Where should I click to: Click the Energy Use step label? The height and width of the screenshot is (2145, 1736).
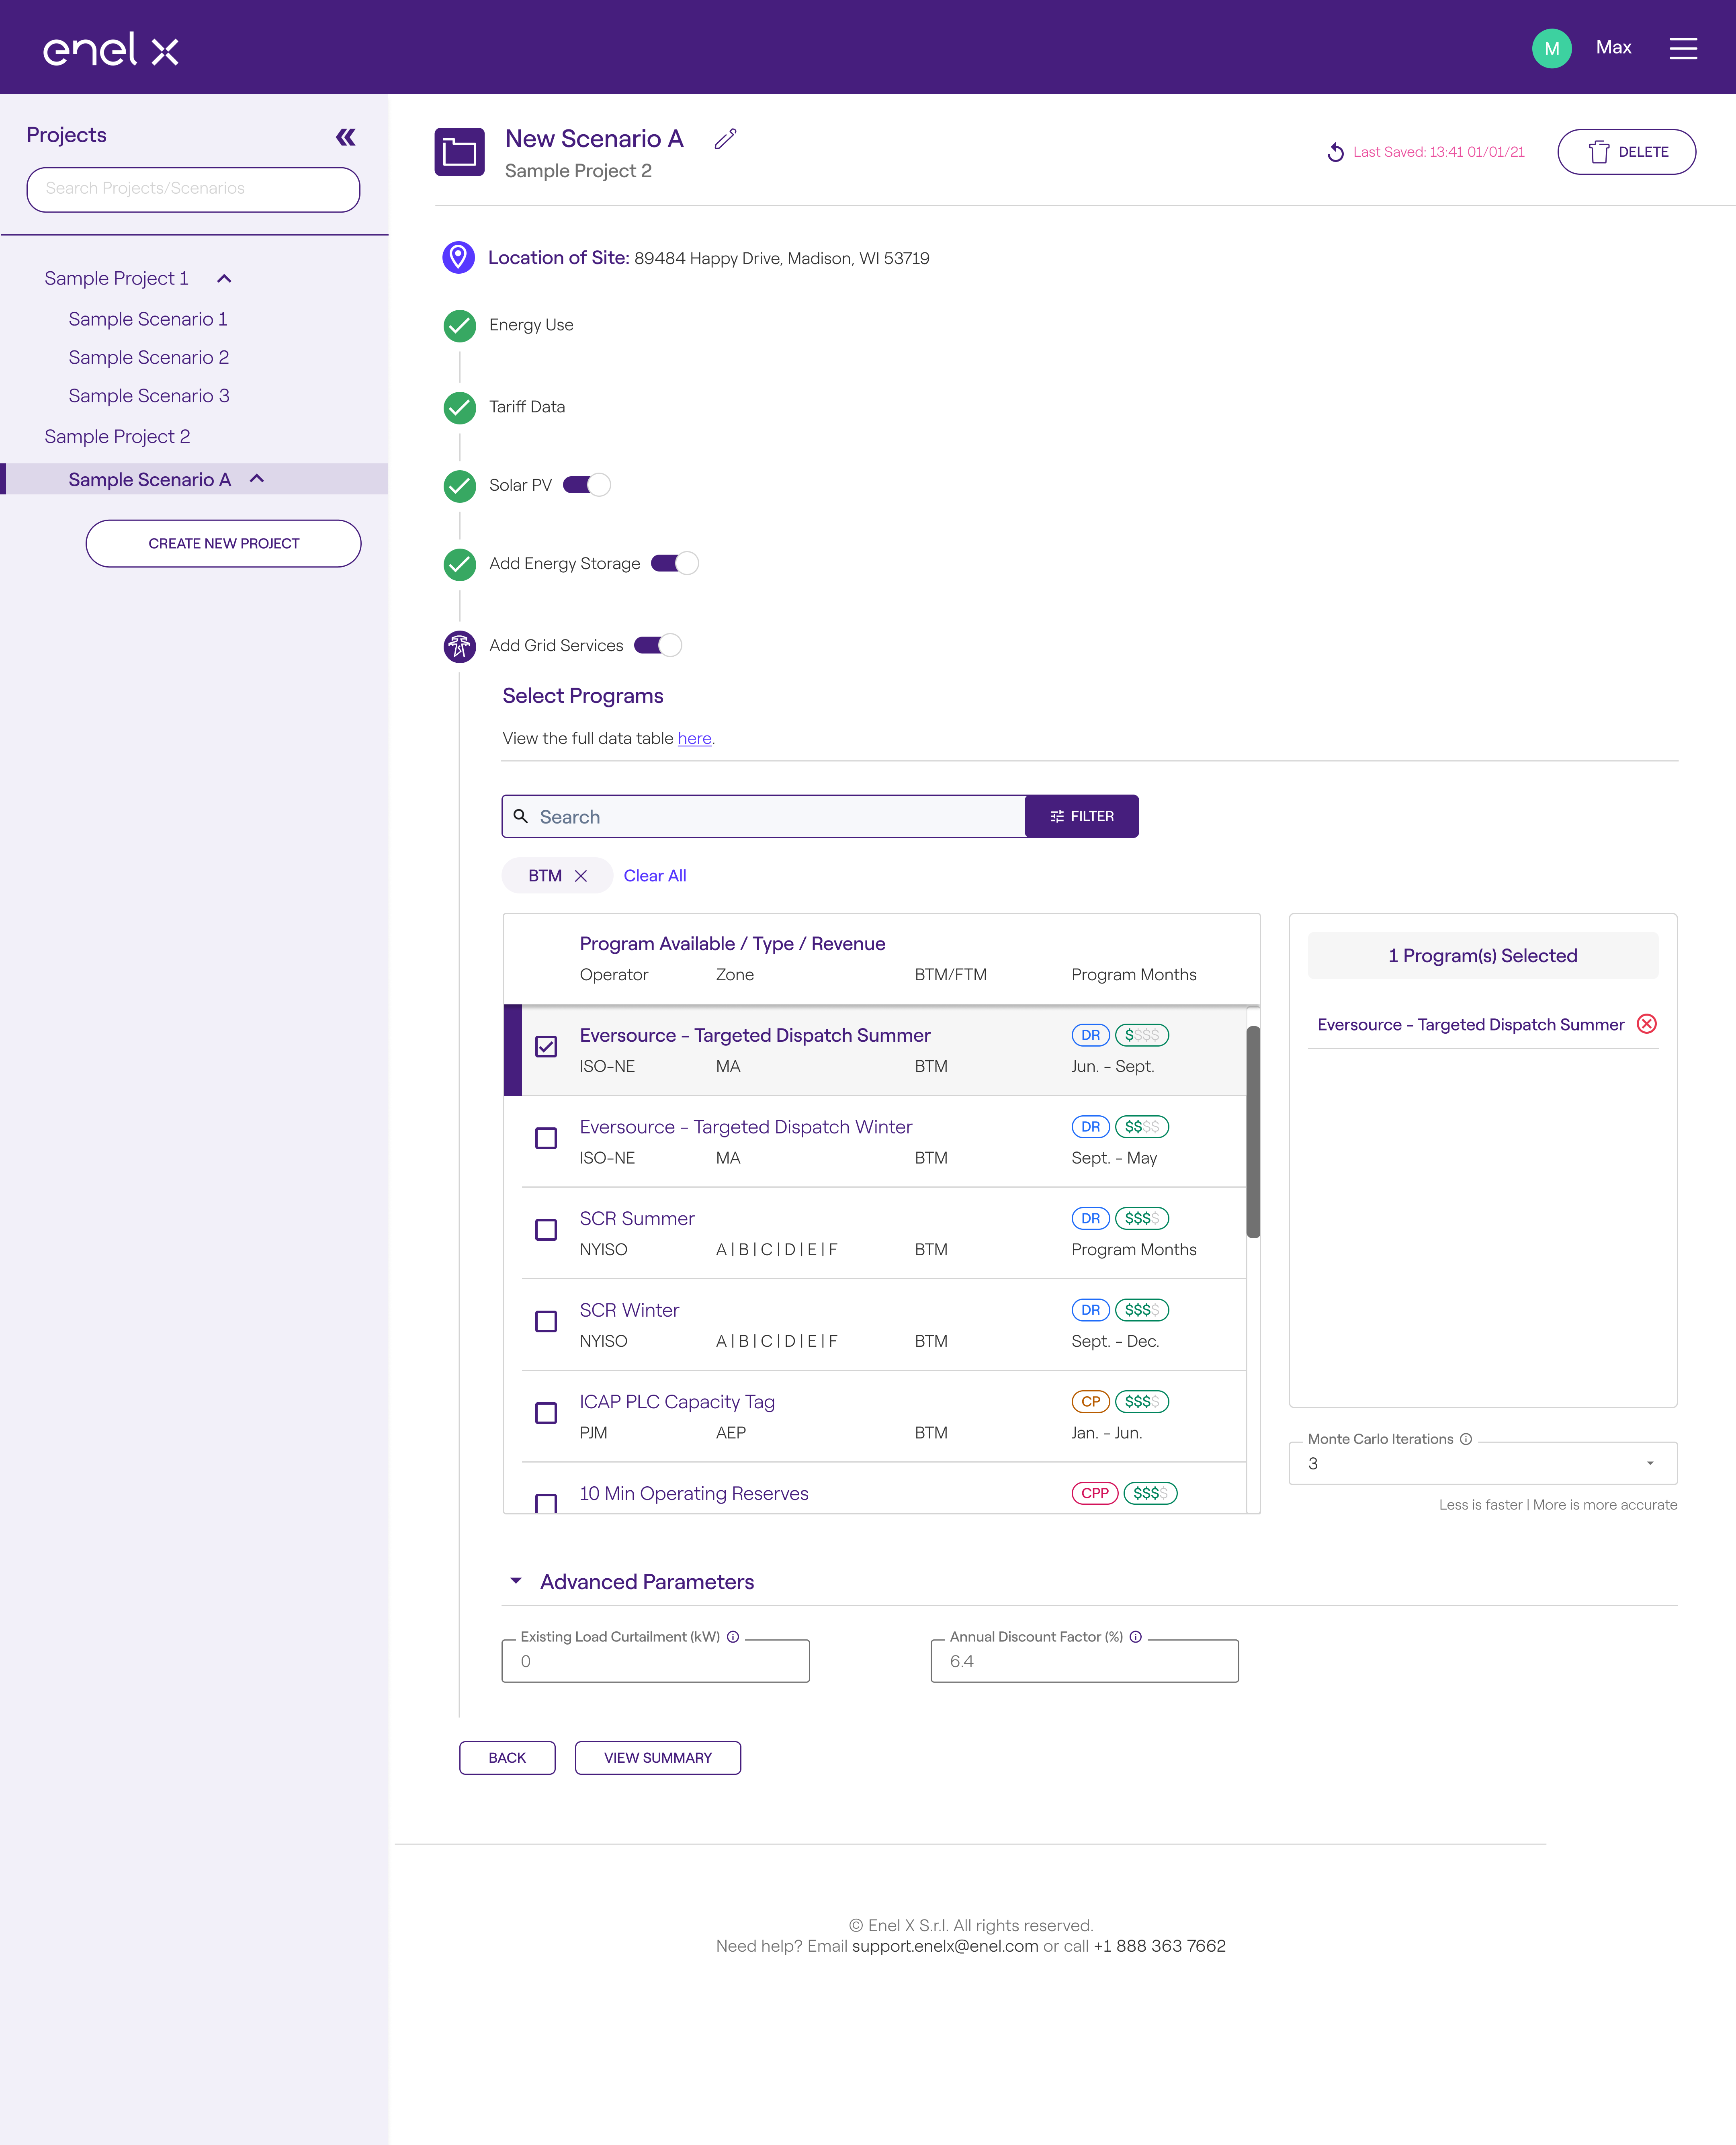coord(531,325)
